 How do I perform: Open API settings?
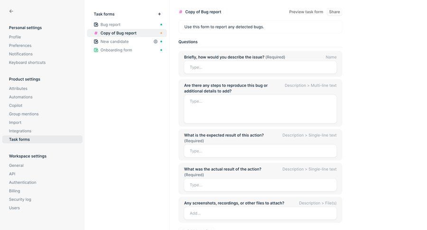coord(12,174)
